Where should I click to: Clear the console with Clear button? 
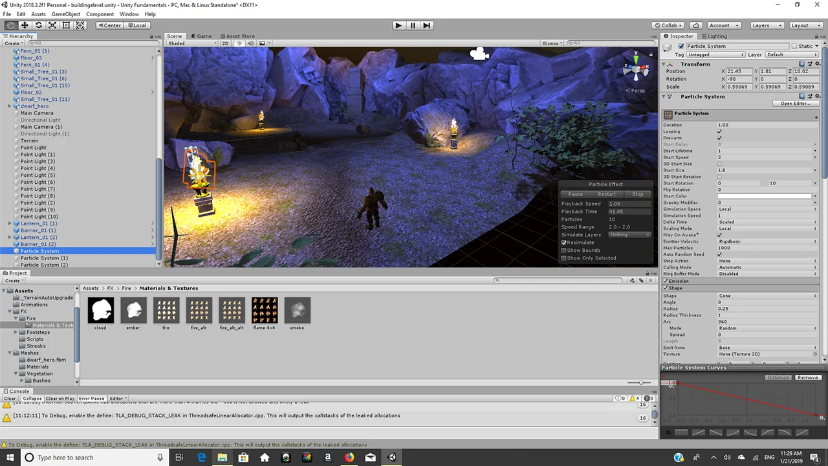coord(10,399)
